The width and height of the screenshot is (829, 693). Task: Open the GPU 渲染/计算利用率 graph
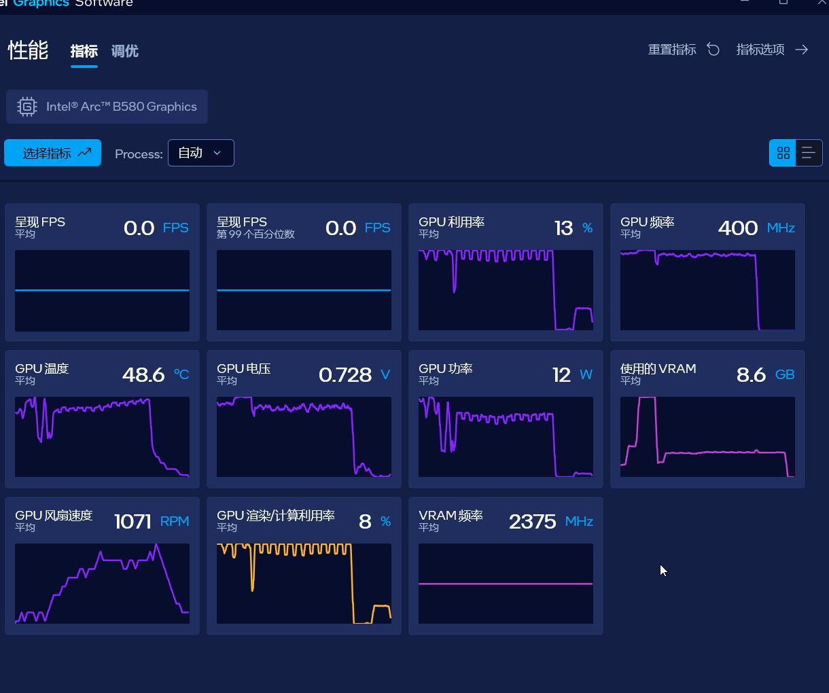coord(304,584)
